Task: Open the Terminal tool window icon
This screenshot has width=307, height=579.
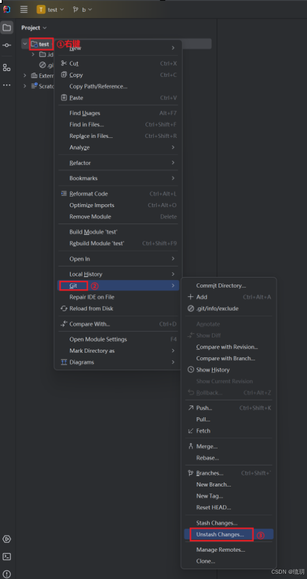Action: click(6, 556)
